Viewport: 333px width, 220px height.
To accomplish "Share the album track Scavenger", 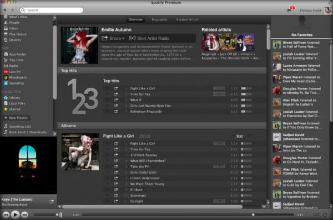I will tap(116, 196).
